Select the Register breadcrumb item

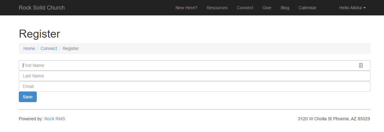click(x=71, y=48)
